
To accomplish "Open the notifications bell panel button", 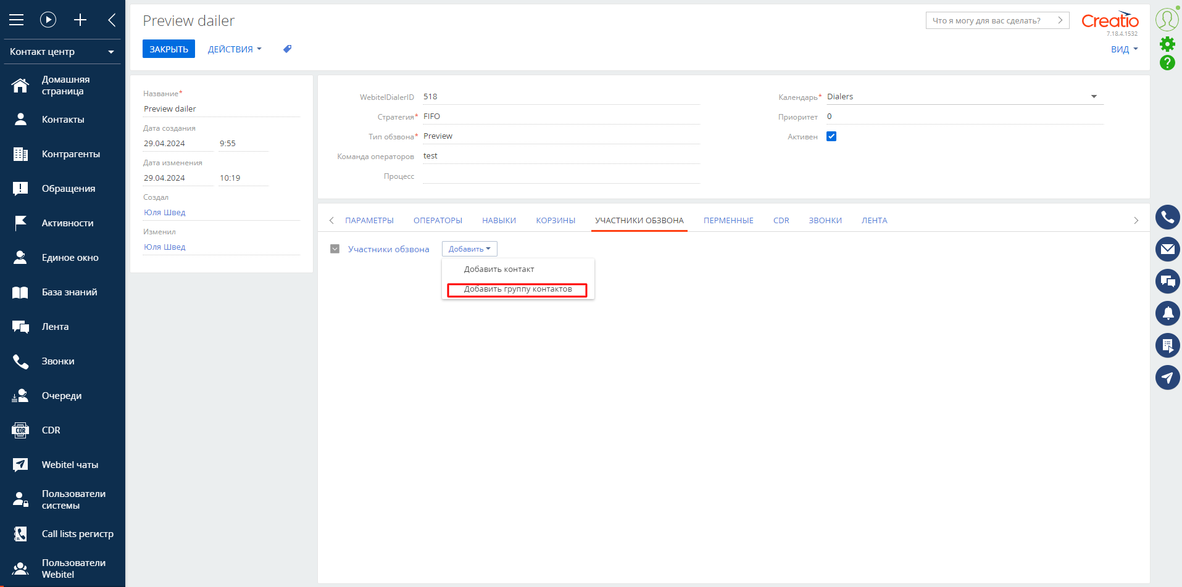I will tap(1168, 313).
